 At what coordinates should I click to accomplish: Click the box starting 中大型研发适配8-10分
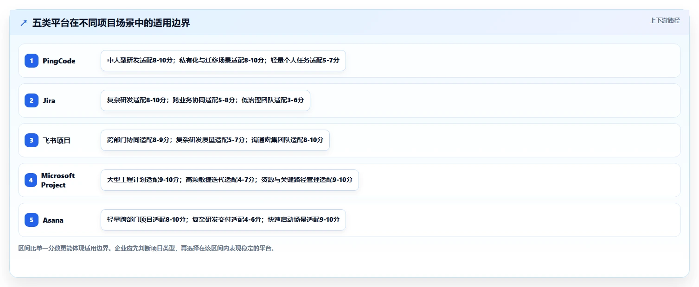click(223, 61)
